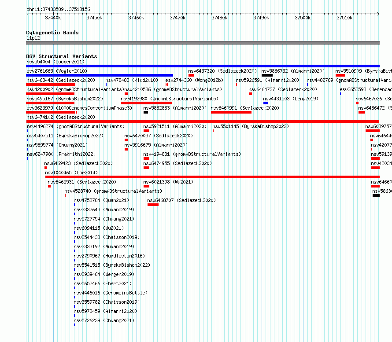Open nsv6247980 (Prakrithi2022) variant

61,154
